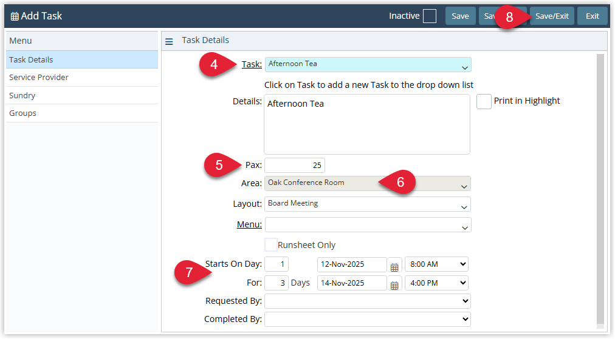Go to Service Provider menu item

(x=82, y=78)
